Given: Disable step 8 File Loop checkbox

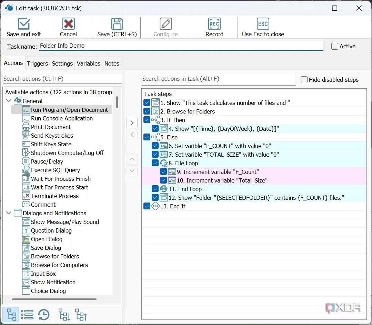Looking at the screenshot, I should tap(155, 163).
